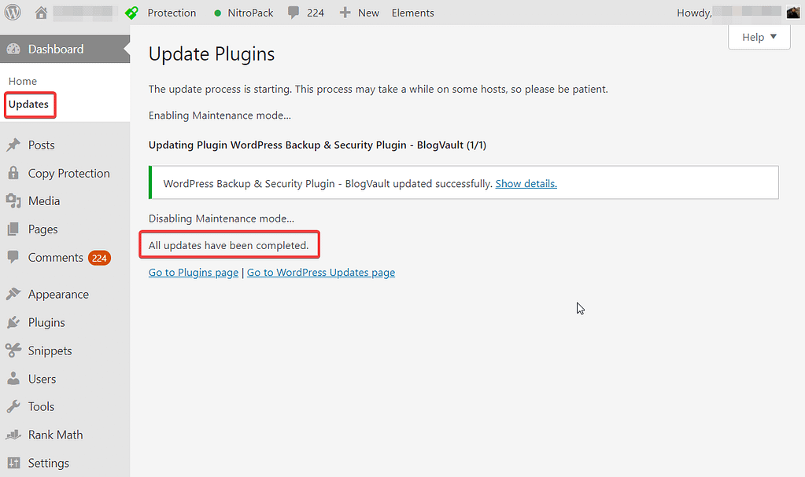Click the Plugins plug icon
The image size is (805, 477).
click(13, 322)
